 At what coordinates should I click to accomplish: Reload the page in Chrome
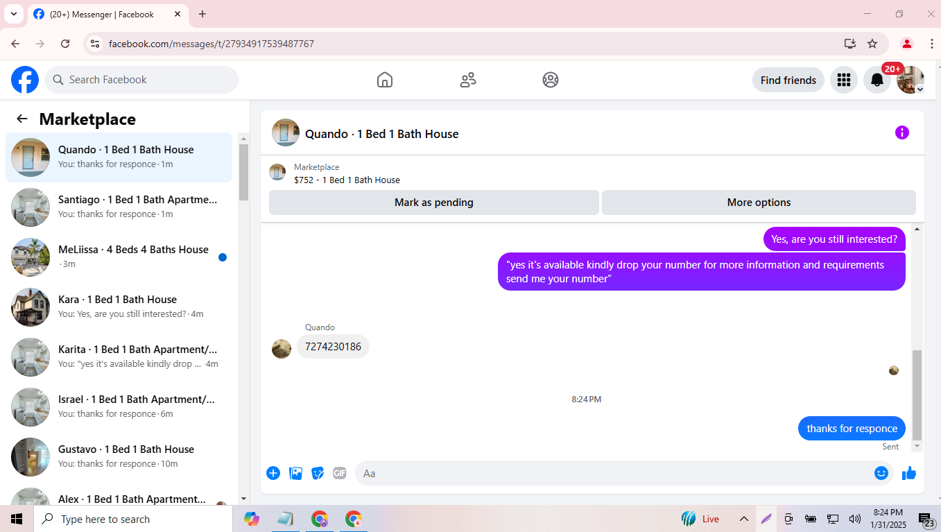coord(65,44)
